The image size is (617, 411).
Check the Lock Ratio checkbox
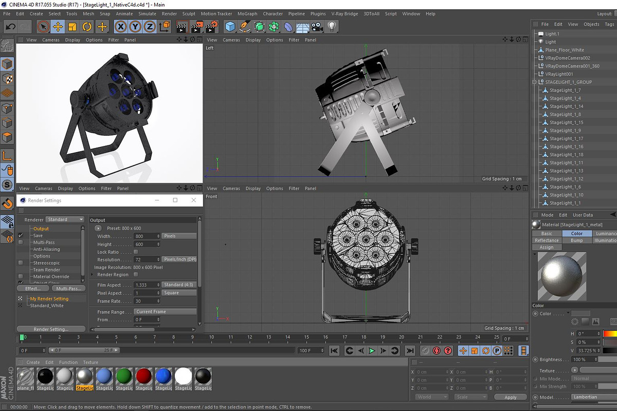[x=136, y=252]
